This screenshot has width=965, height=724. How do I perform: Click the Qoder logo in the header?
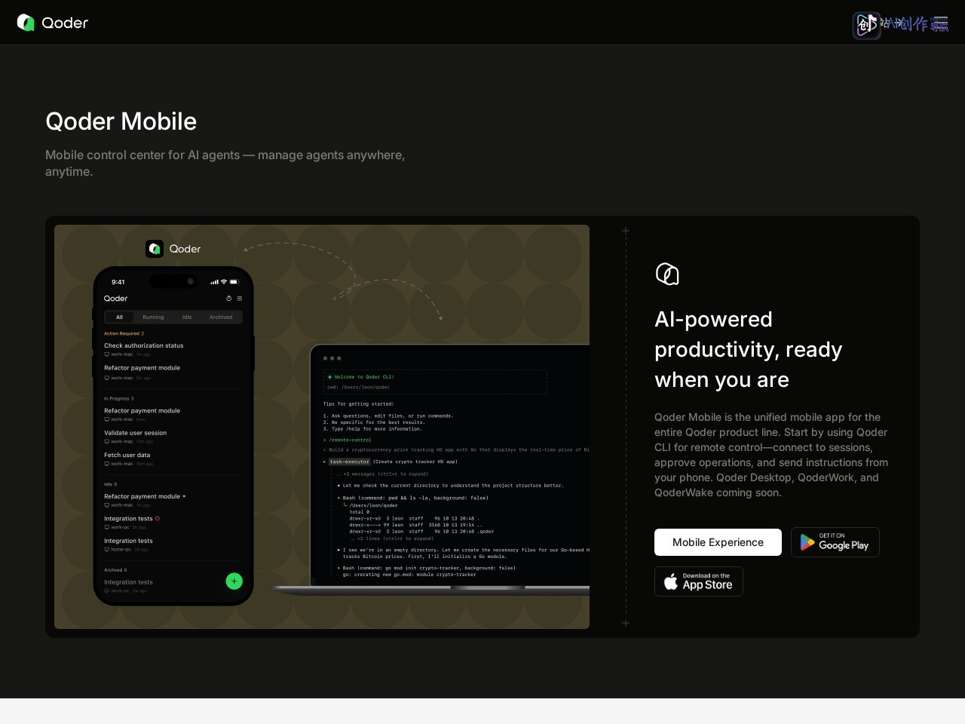point(53,23)
